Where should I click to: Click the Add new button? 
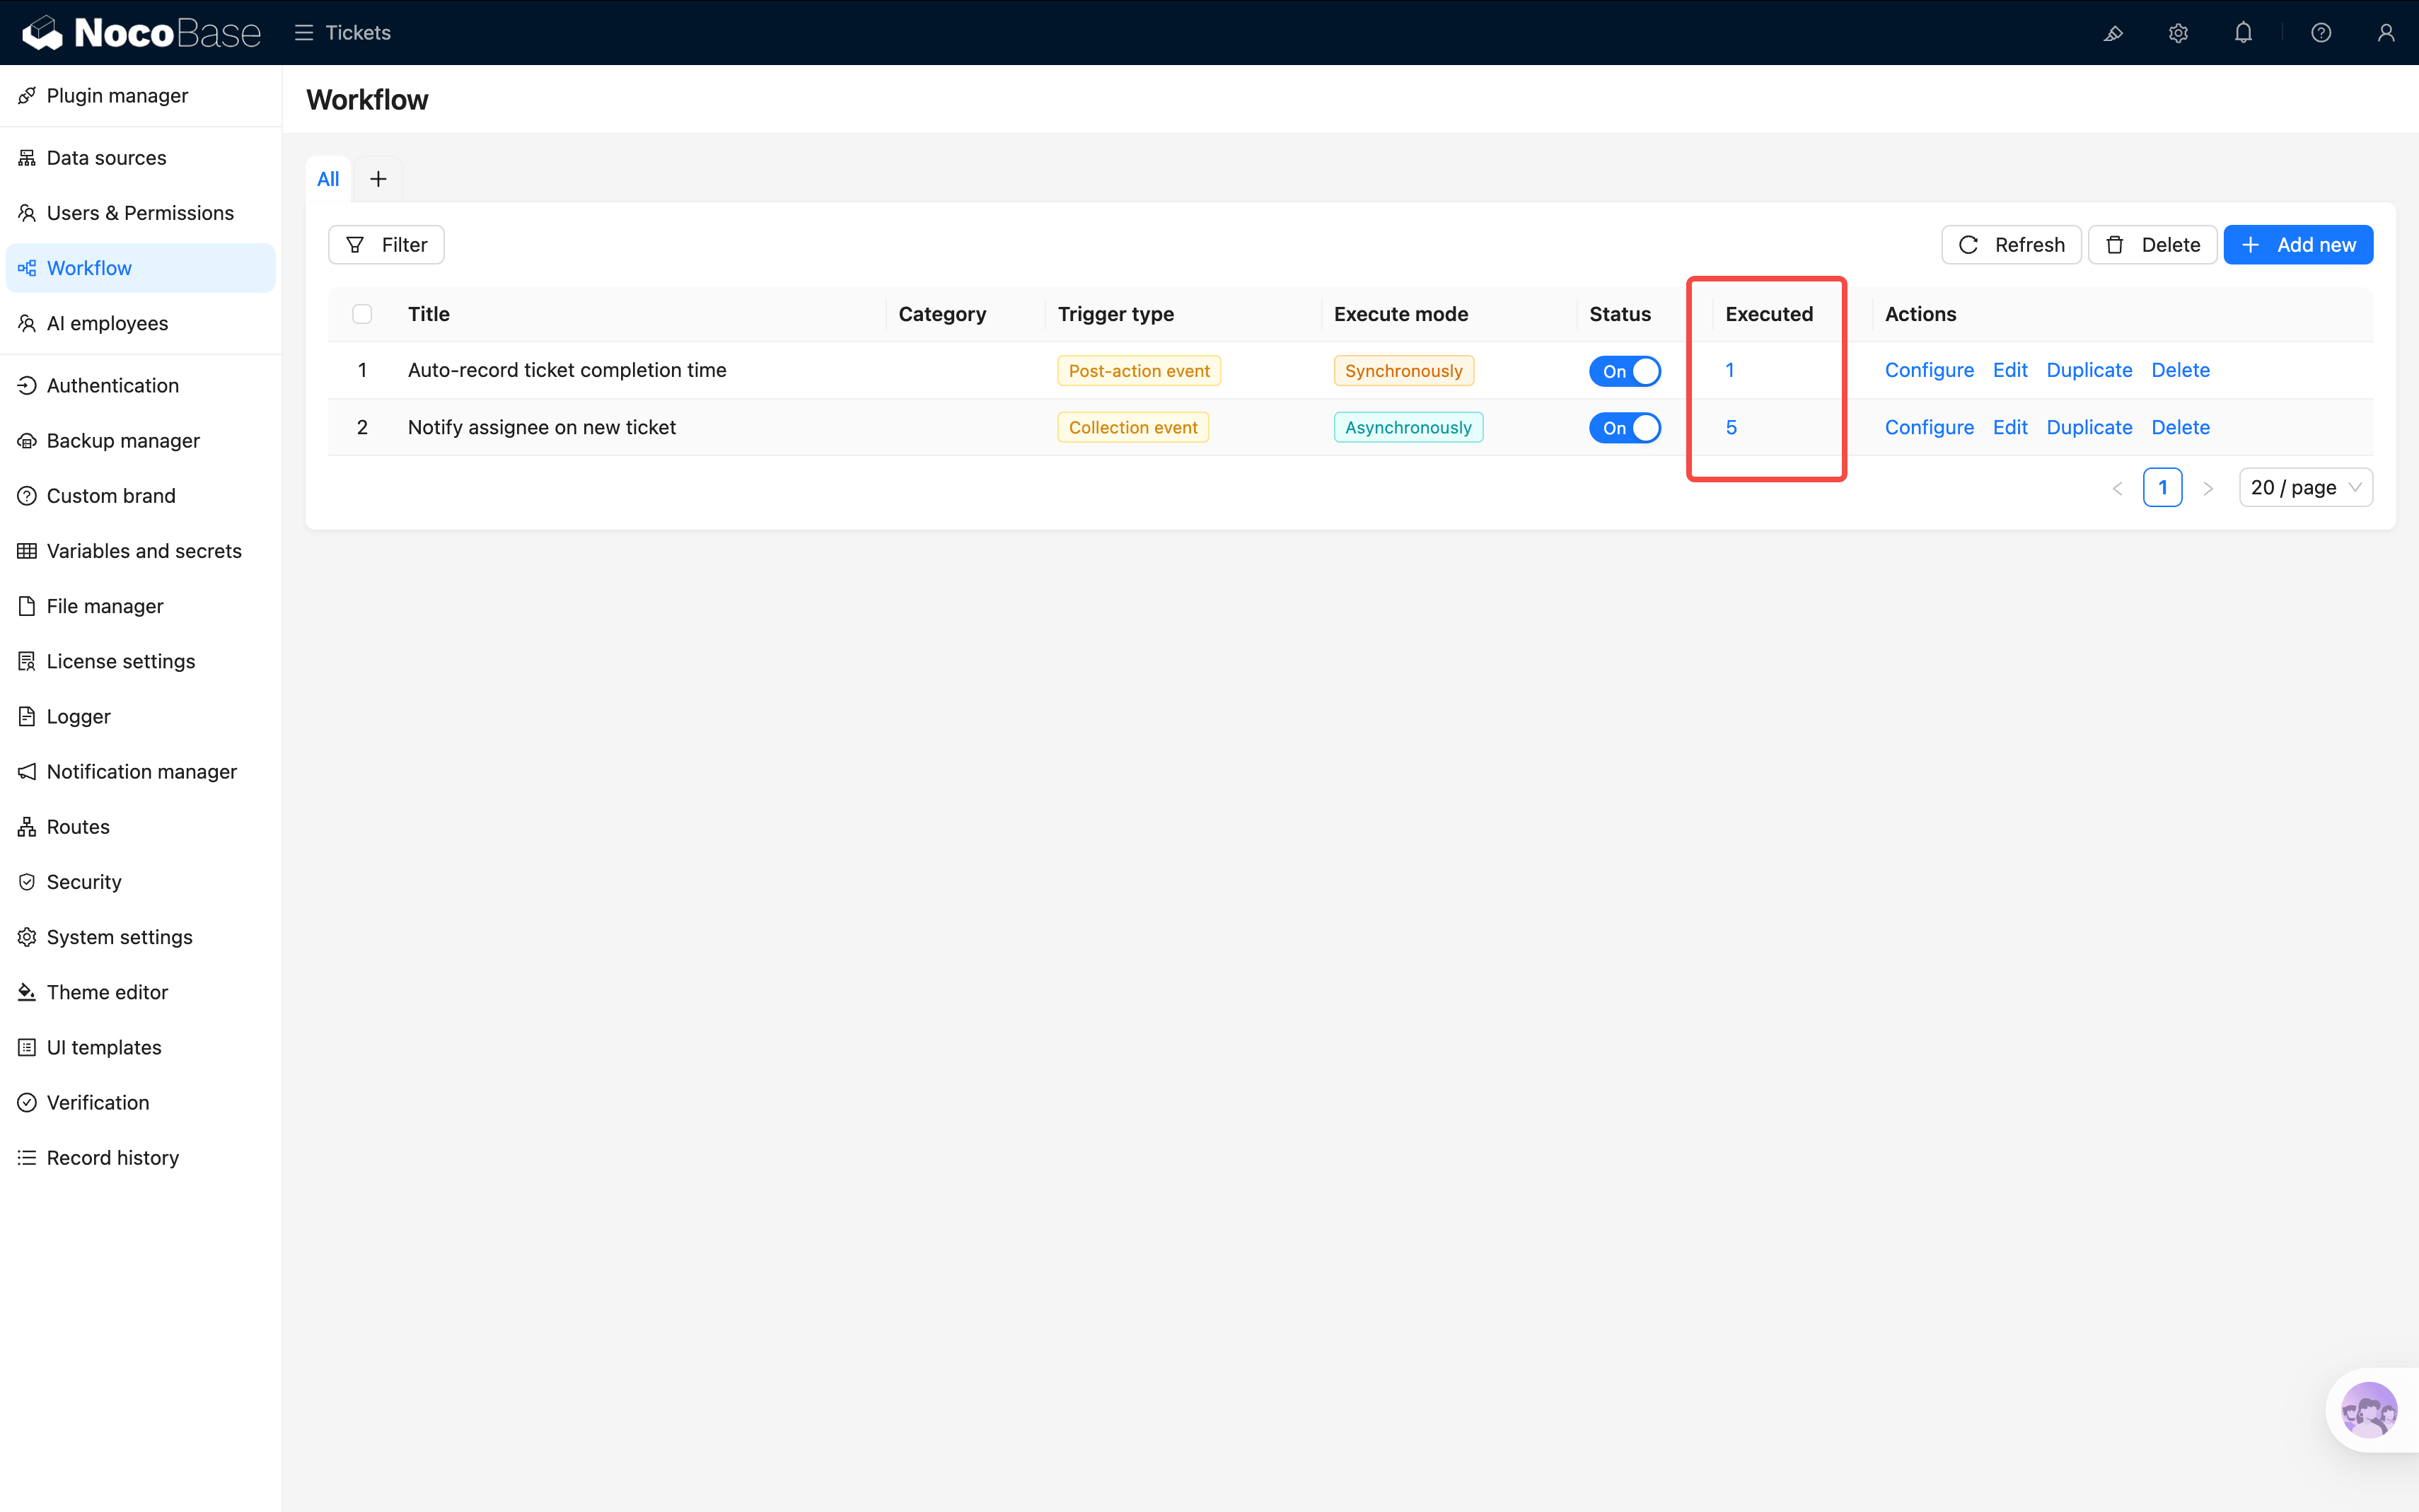point(2298,244)
